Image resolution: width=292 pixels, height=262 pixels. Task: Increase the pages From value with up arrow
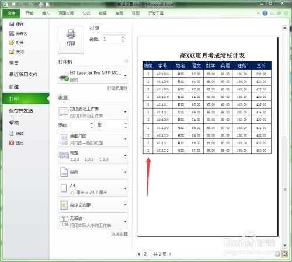[x=92, y=123]
